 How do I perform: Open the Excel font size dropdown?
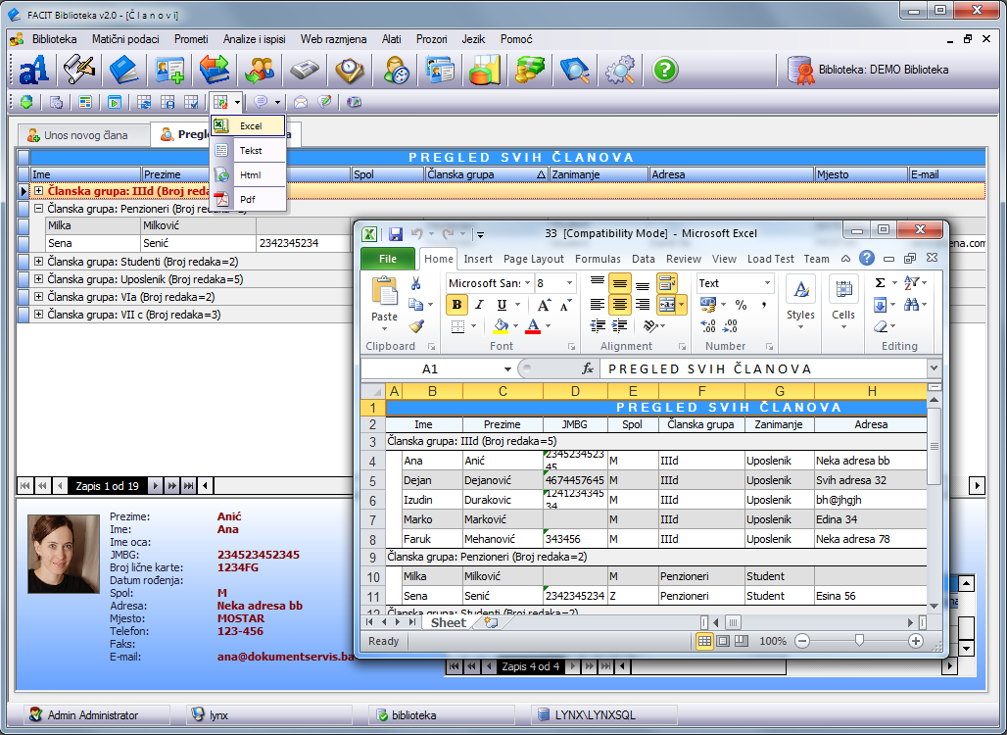569,283
